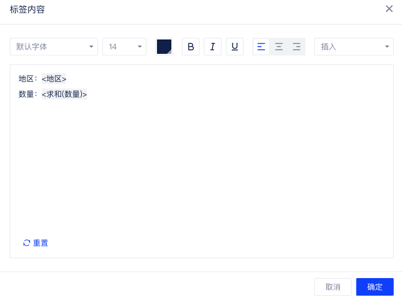Select the <求和(数量)> field placeholder
402x300 pixels.
coord(64,94)
